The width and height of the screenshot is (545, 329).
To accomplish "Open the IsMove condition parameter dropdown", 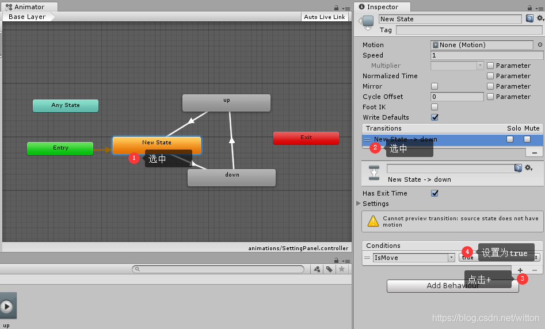I will pos(414,258).
